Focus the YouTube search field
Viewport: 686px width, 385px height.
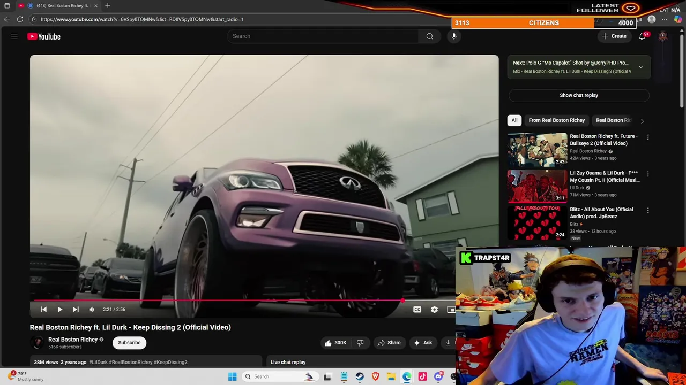pyautogui.click(x=323, y=36)
